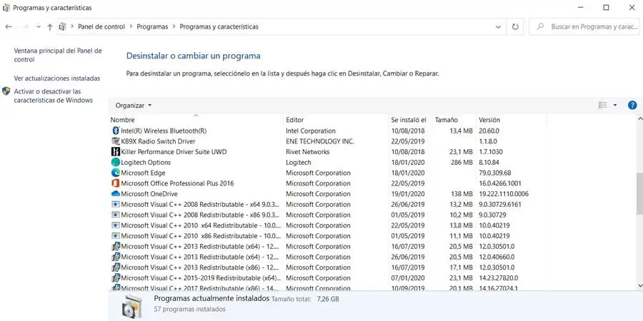The image size is (643, 321).
Task: Click the scrollbar up arrow
Action: tap(640, 118)
